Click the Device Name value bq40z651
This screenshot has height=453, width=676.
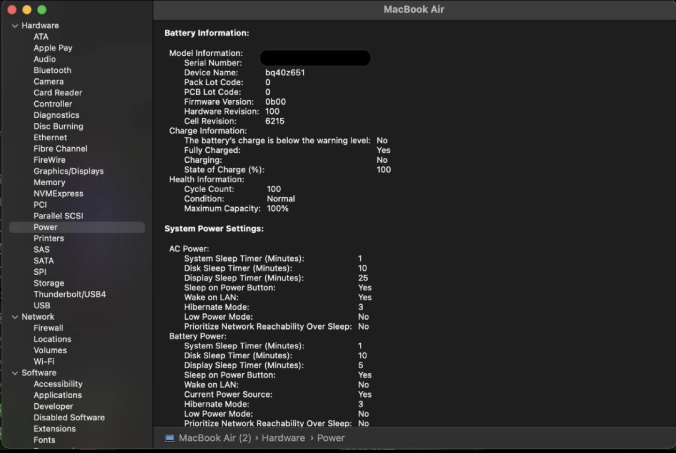click(285, 73)
